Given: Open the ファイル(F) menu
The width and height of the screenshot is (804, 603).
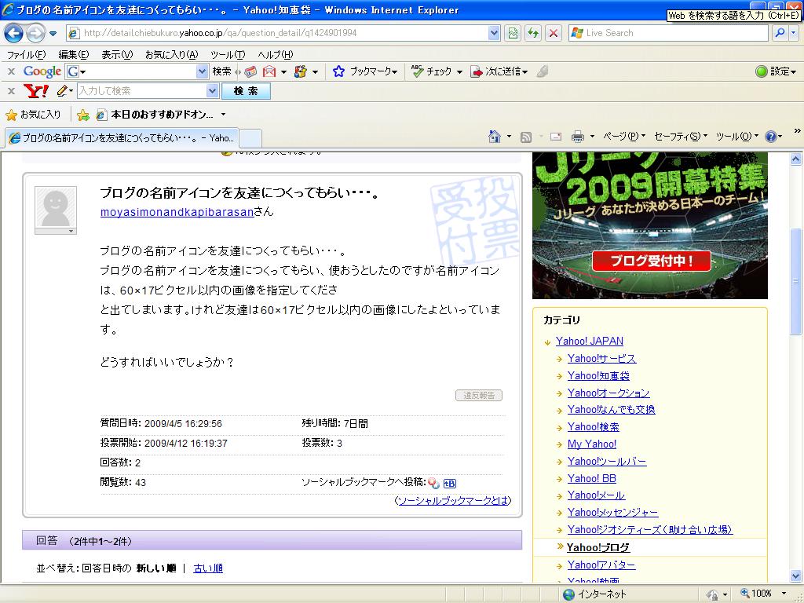Looking at the screenshot, I should point(26,54).
